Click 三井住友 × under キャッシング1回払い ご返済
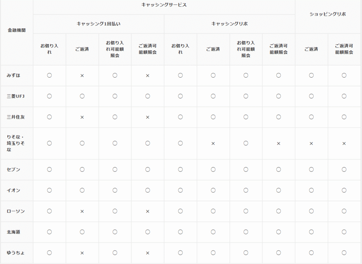This screenshot has height=264, width=362. tap(82, 117)
